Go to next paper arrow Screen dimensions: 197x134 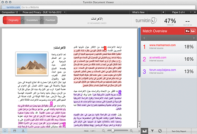tap(195, 12)
